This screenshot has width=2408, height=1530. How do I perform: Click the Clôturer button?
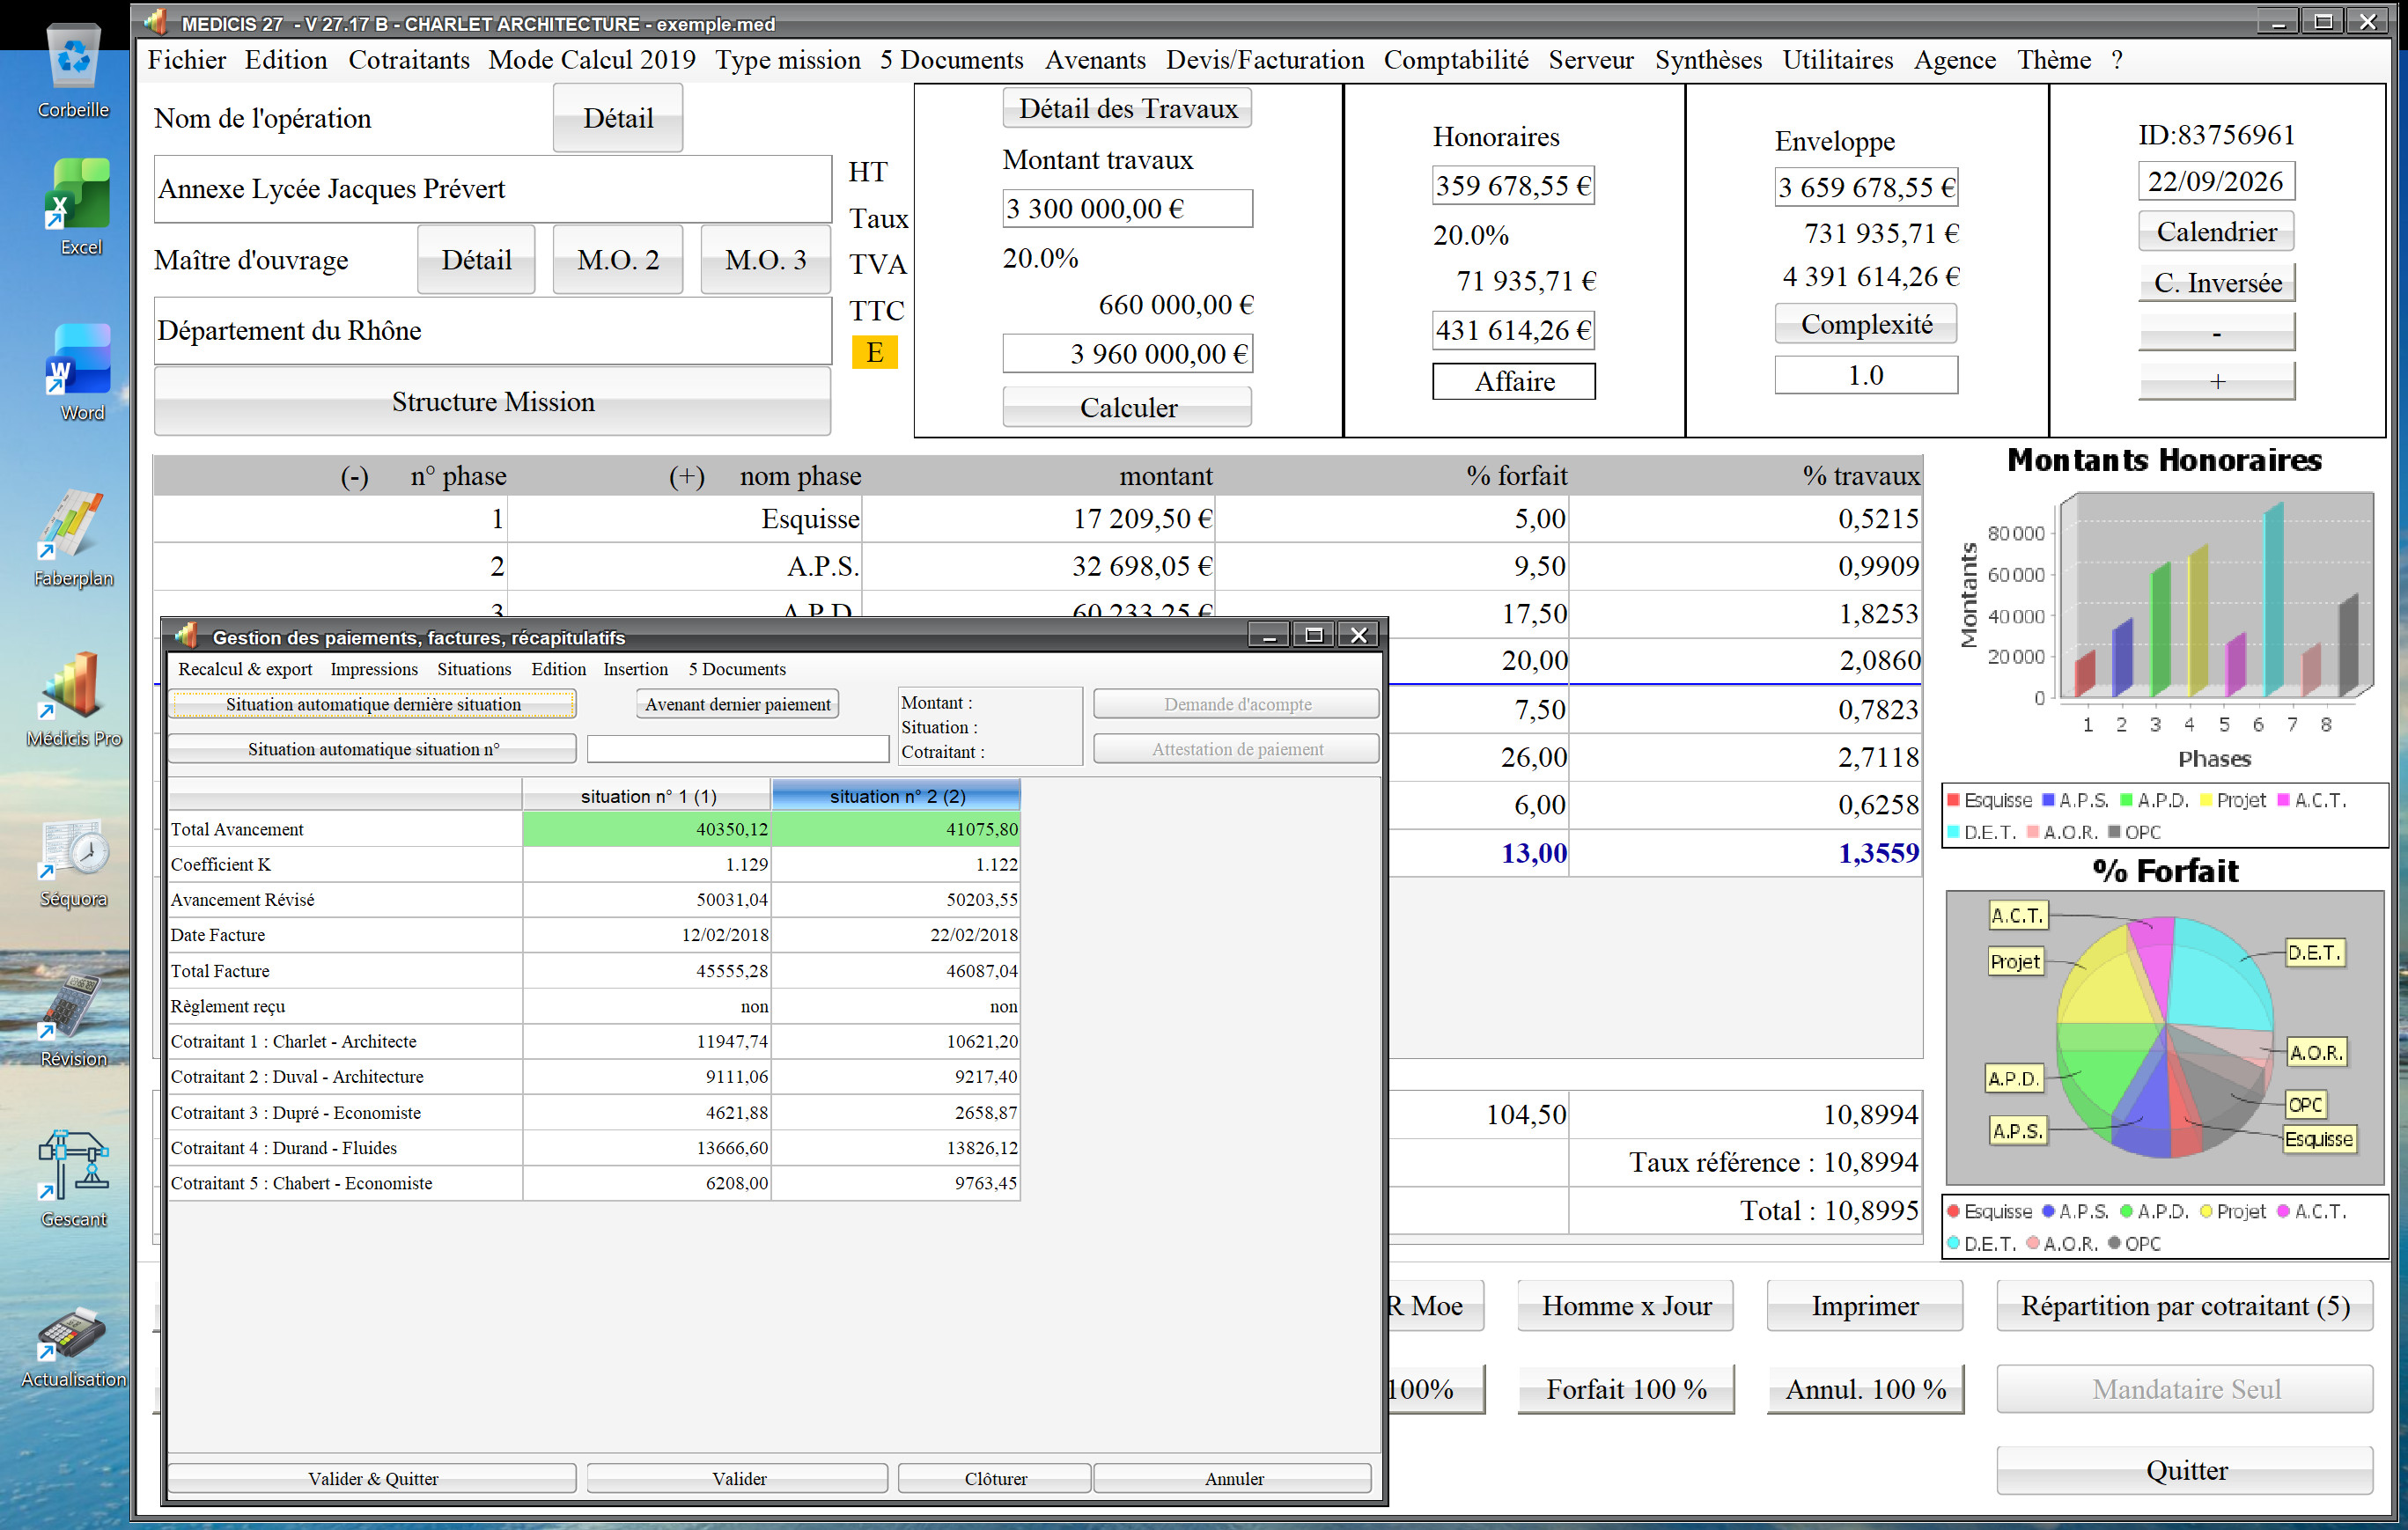click(x=995, y=1478)
